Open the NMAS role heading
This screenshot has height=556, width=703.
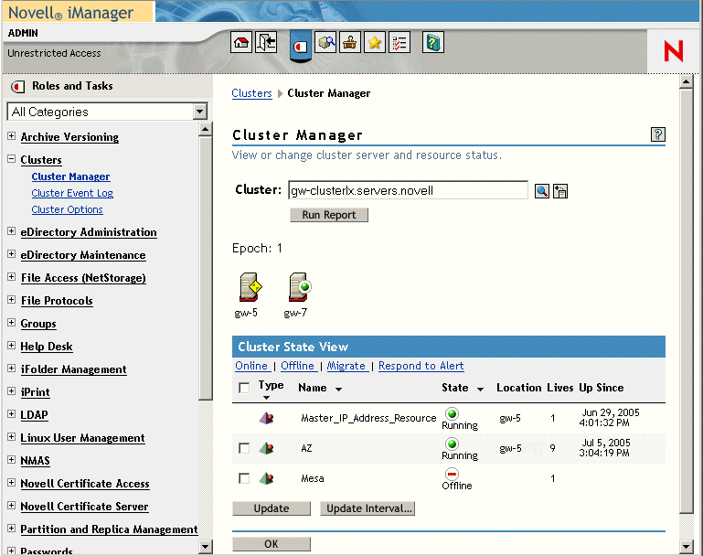click(x=35, y=461)
